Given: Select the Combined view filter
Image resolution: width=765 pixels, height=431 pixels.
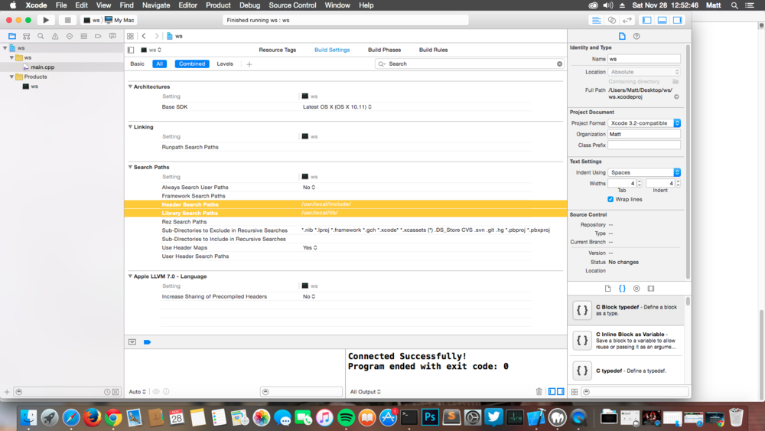Looking at the screenshot, I should [192, 64].
